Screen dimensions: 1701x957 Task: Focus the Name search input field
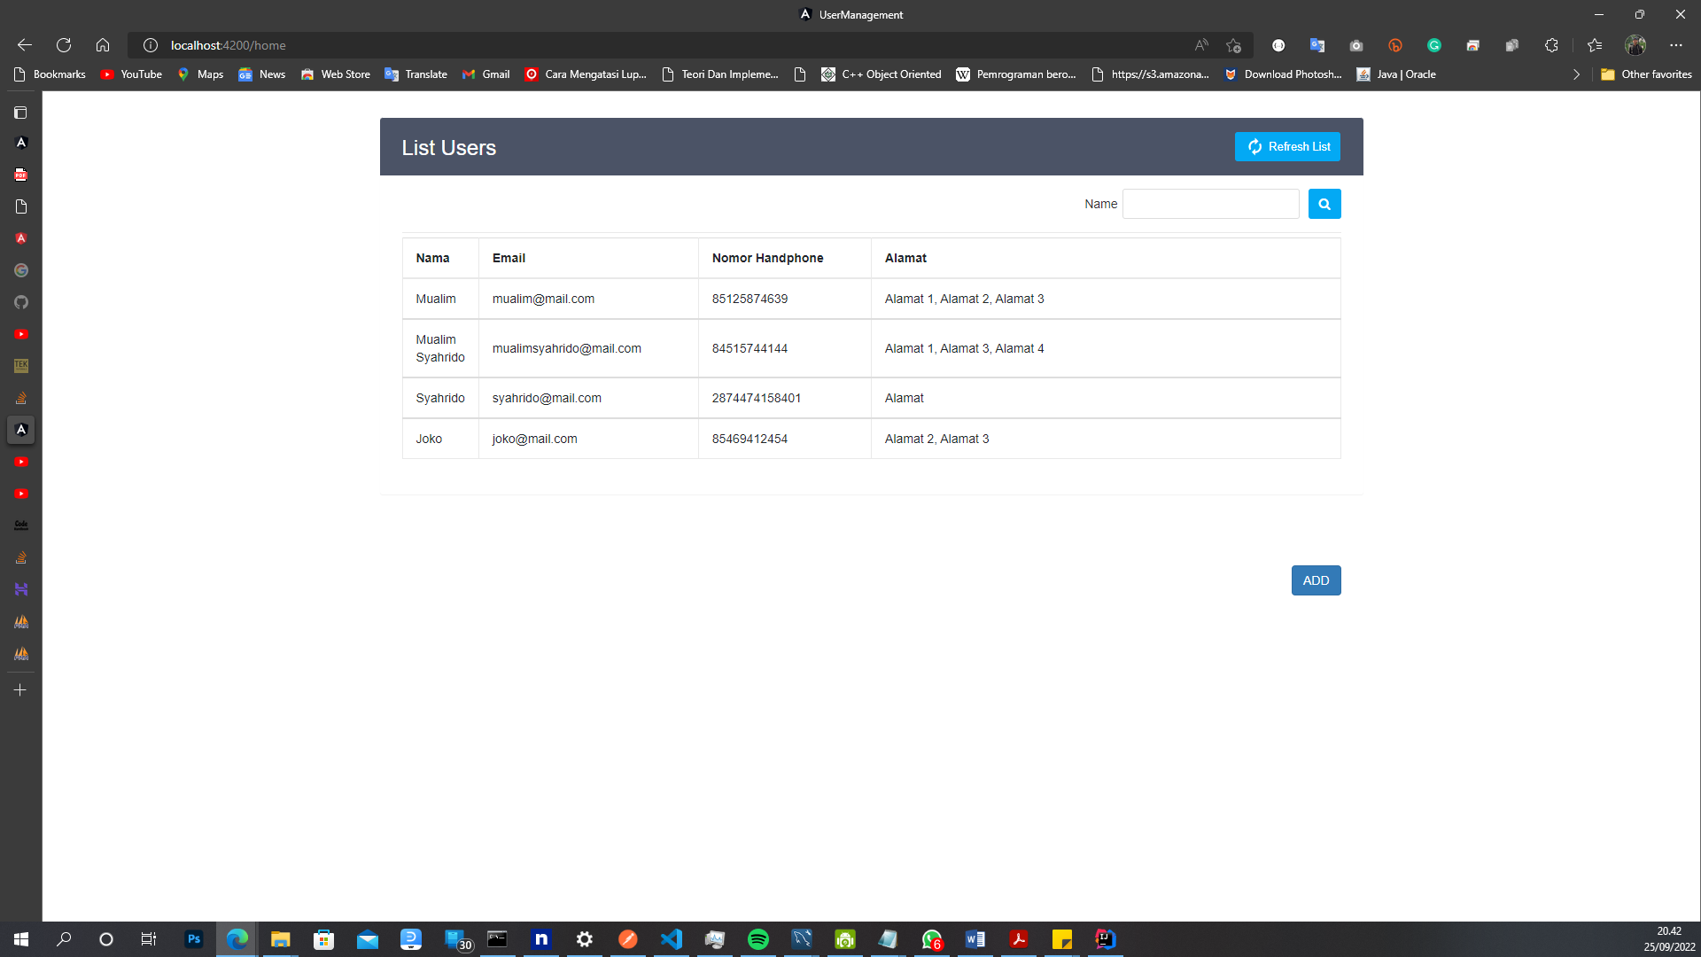1210,204
